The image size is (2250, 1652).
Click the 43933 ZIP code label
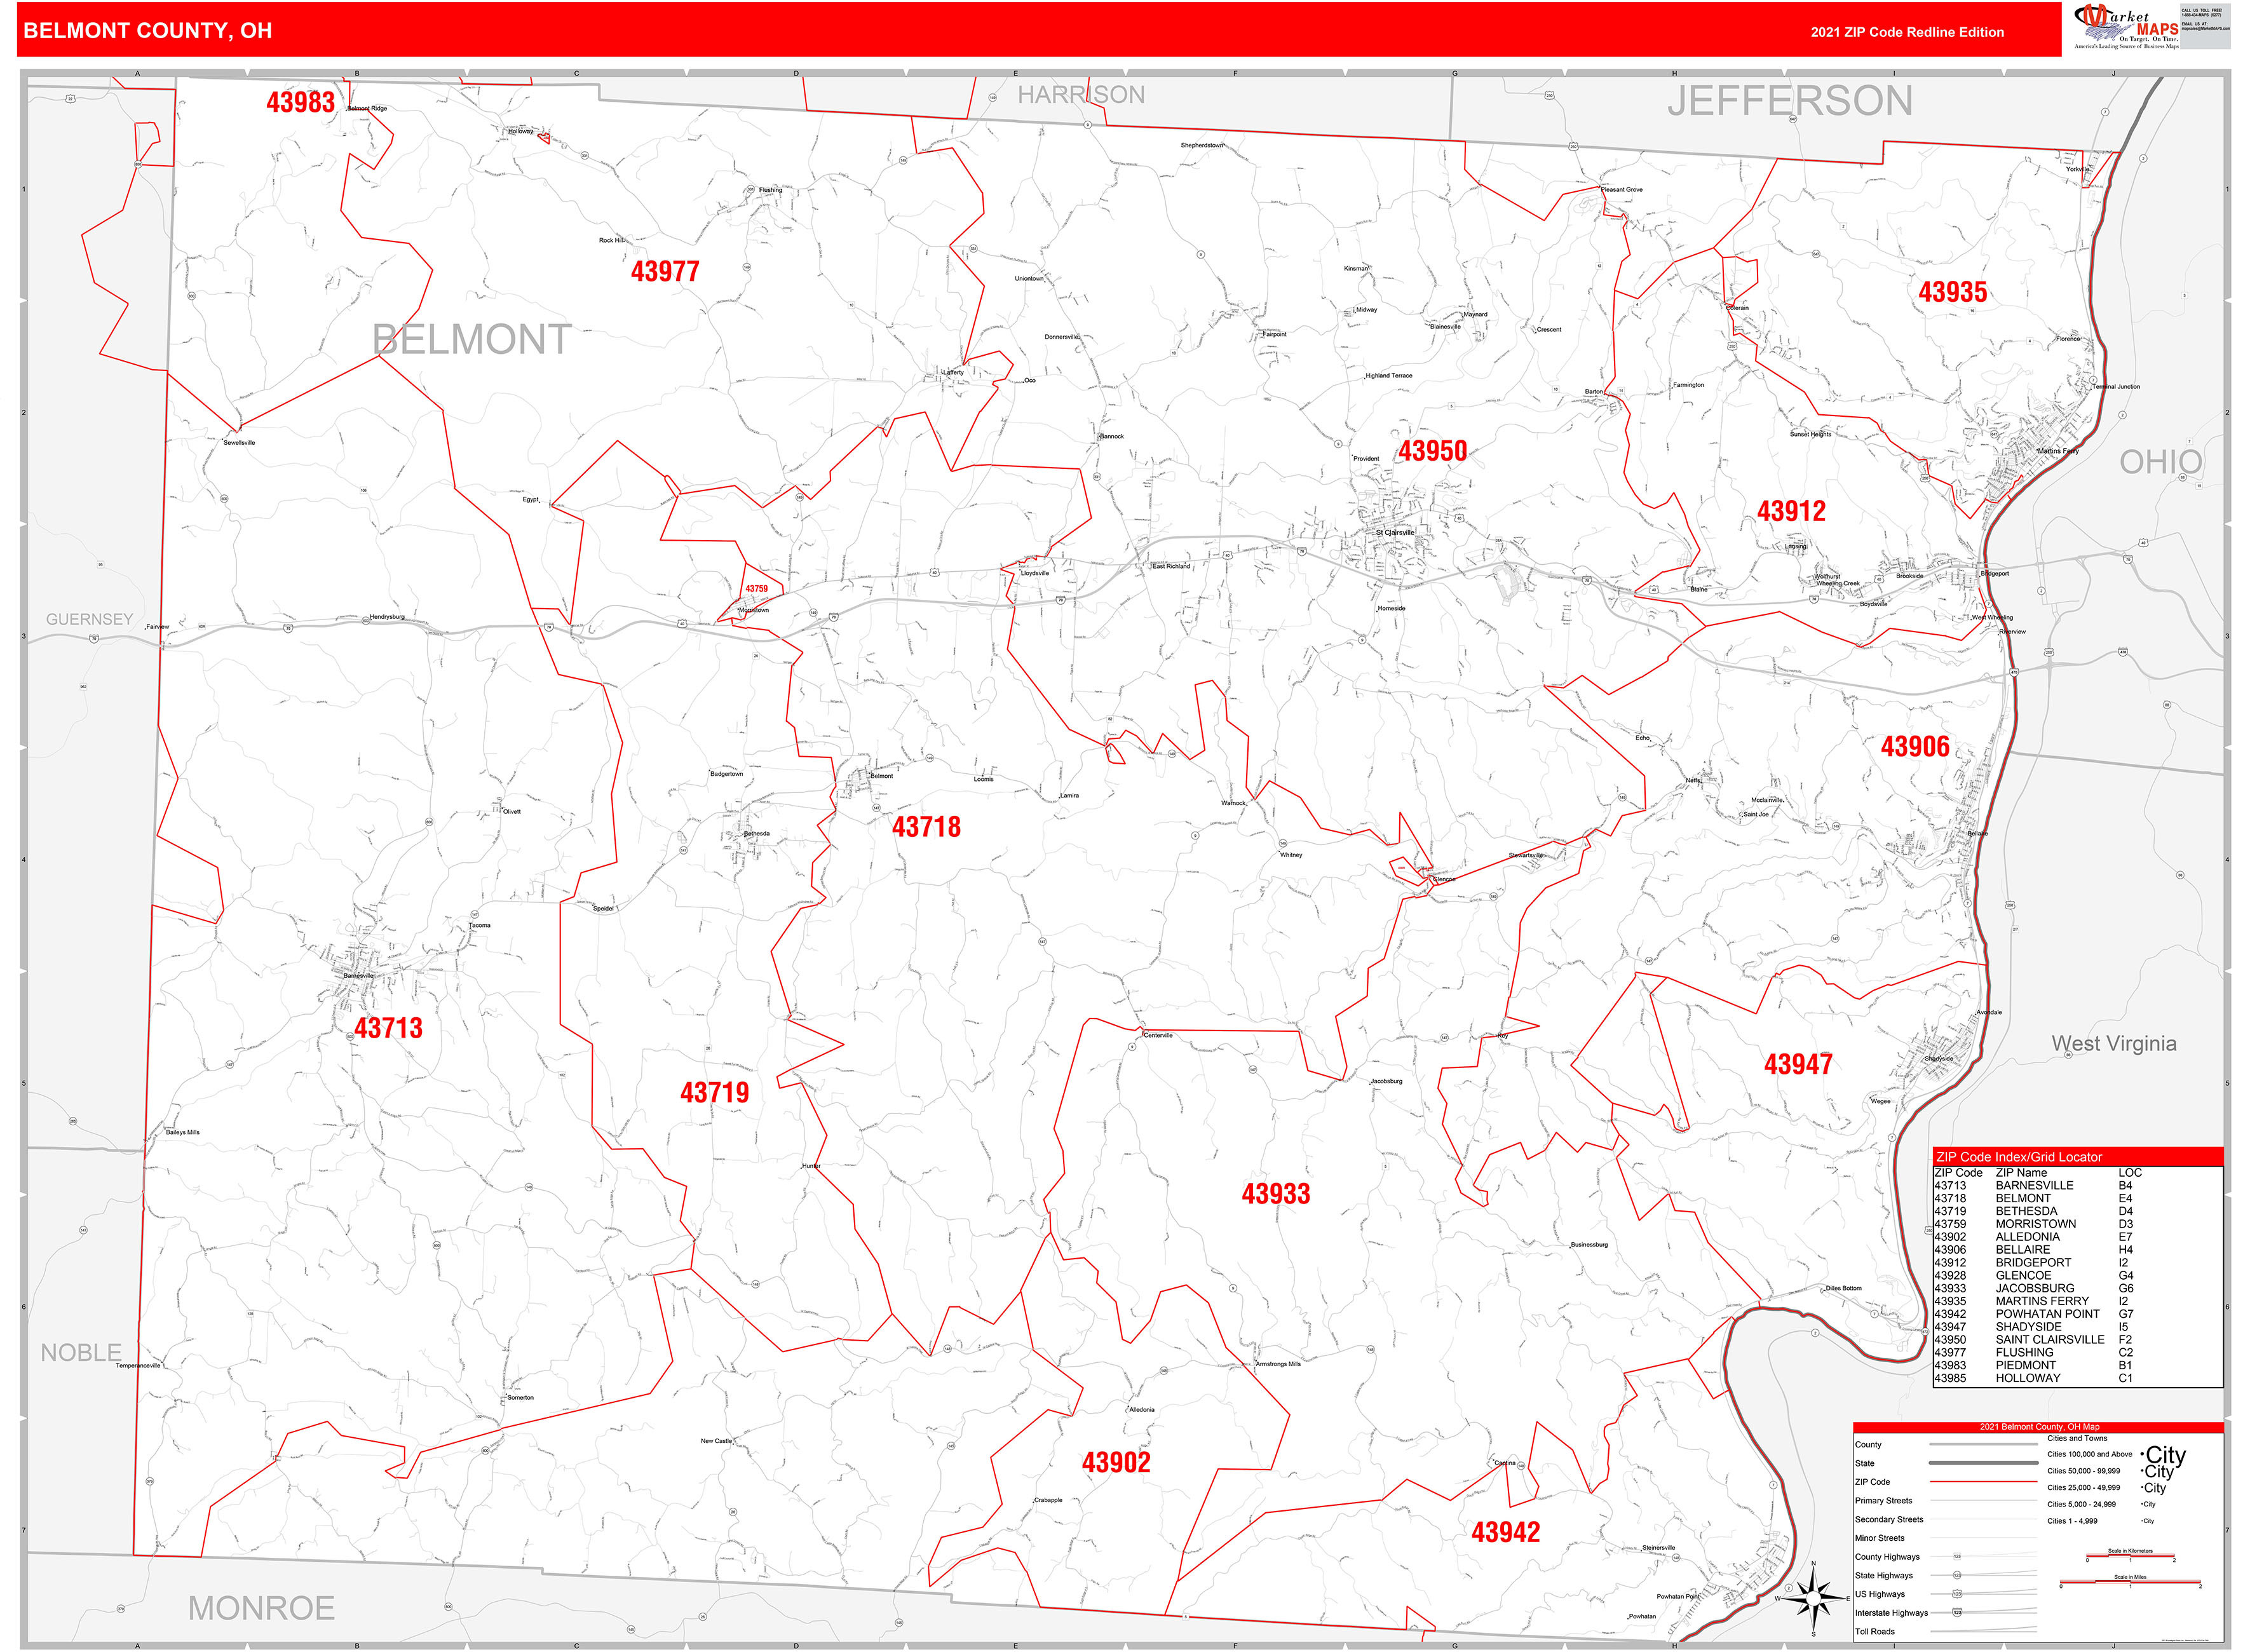pyautogui.click(x=1275, y=1193)
